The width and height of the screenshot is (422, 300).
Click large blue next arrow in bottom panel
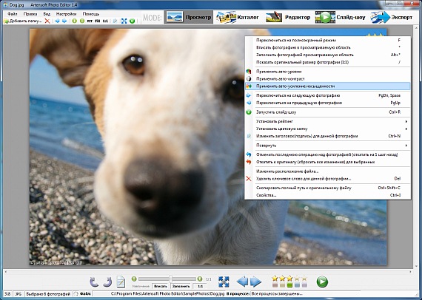[255, 282]
